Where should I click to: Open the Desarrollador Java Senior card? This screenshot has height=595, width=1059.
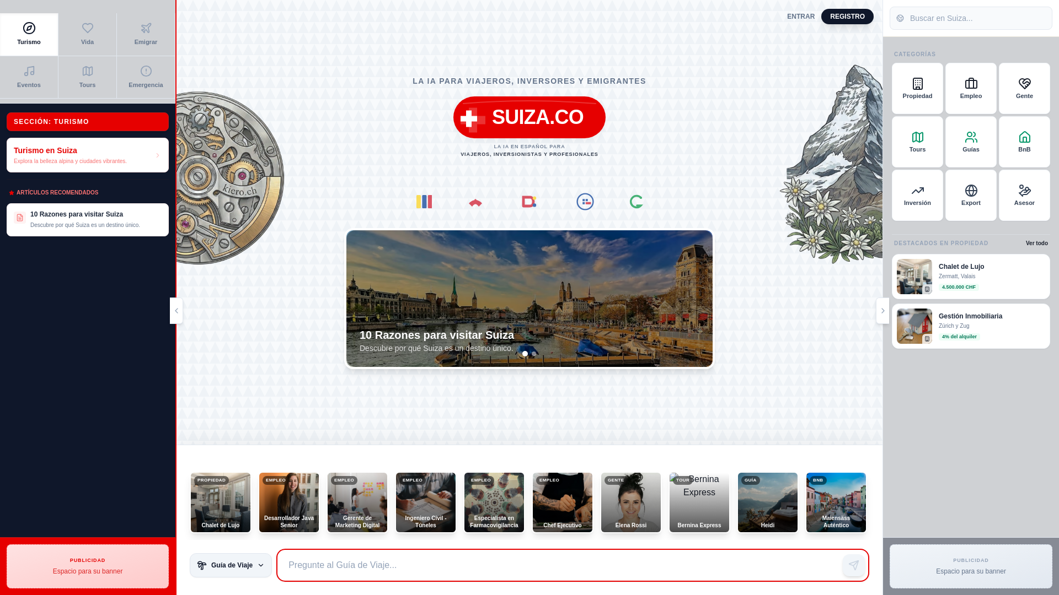pos(289,502)
